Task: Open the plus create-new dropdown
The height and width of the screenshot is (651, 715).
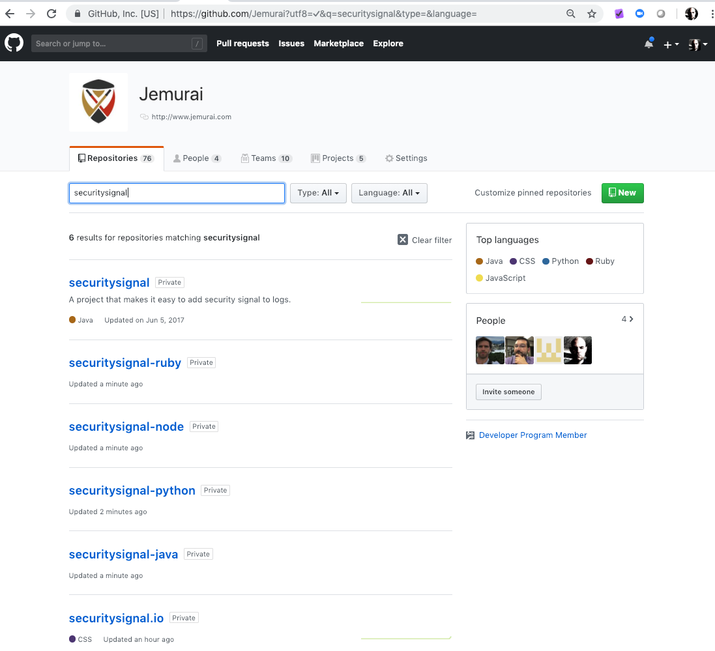Action: [x=671, y=44]
